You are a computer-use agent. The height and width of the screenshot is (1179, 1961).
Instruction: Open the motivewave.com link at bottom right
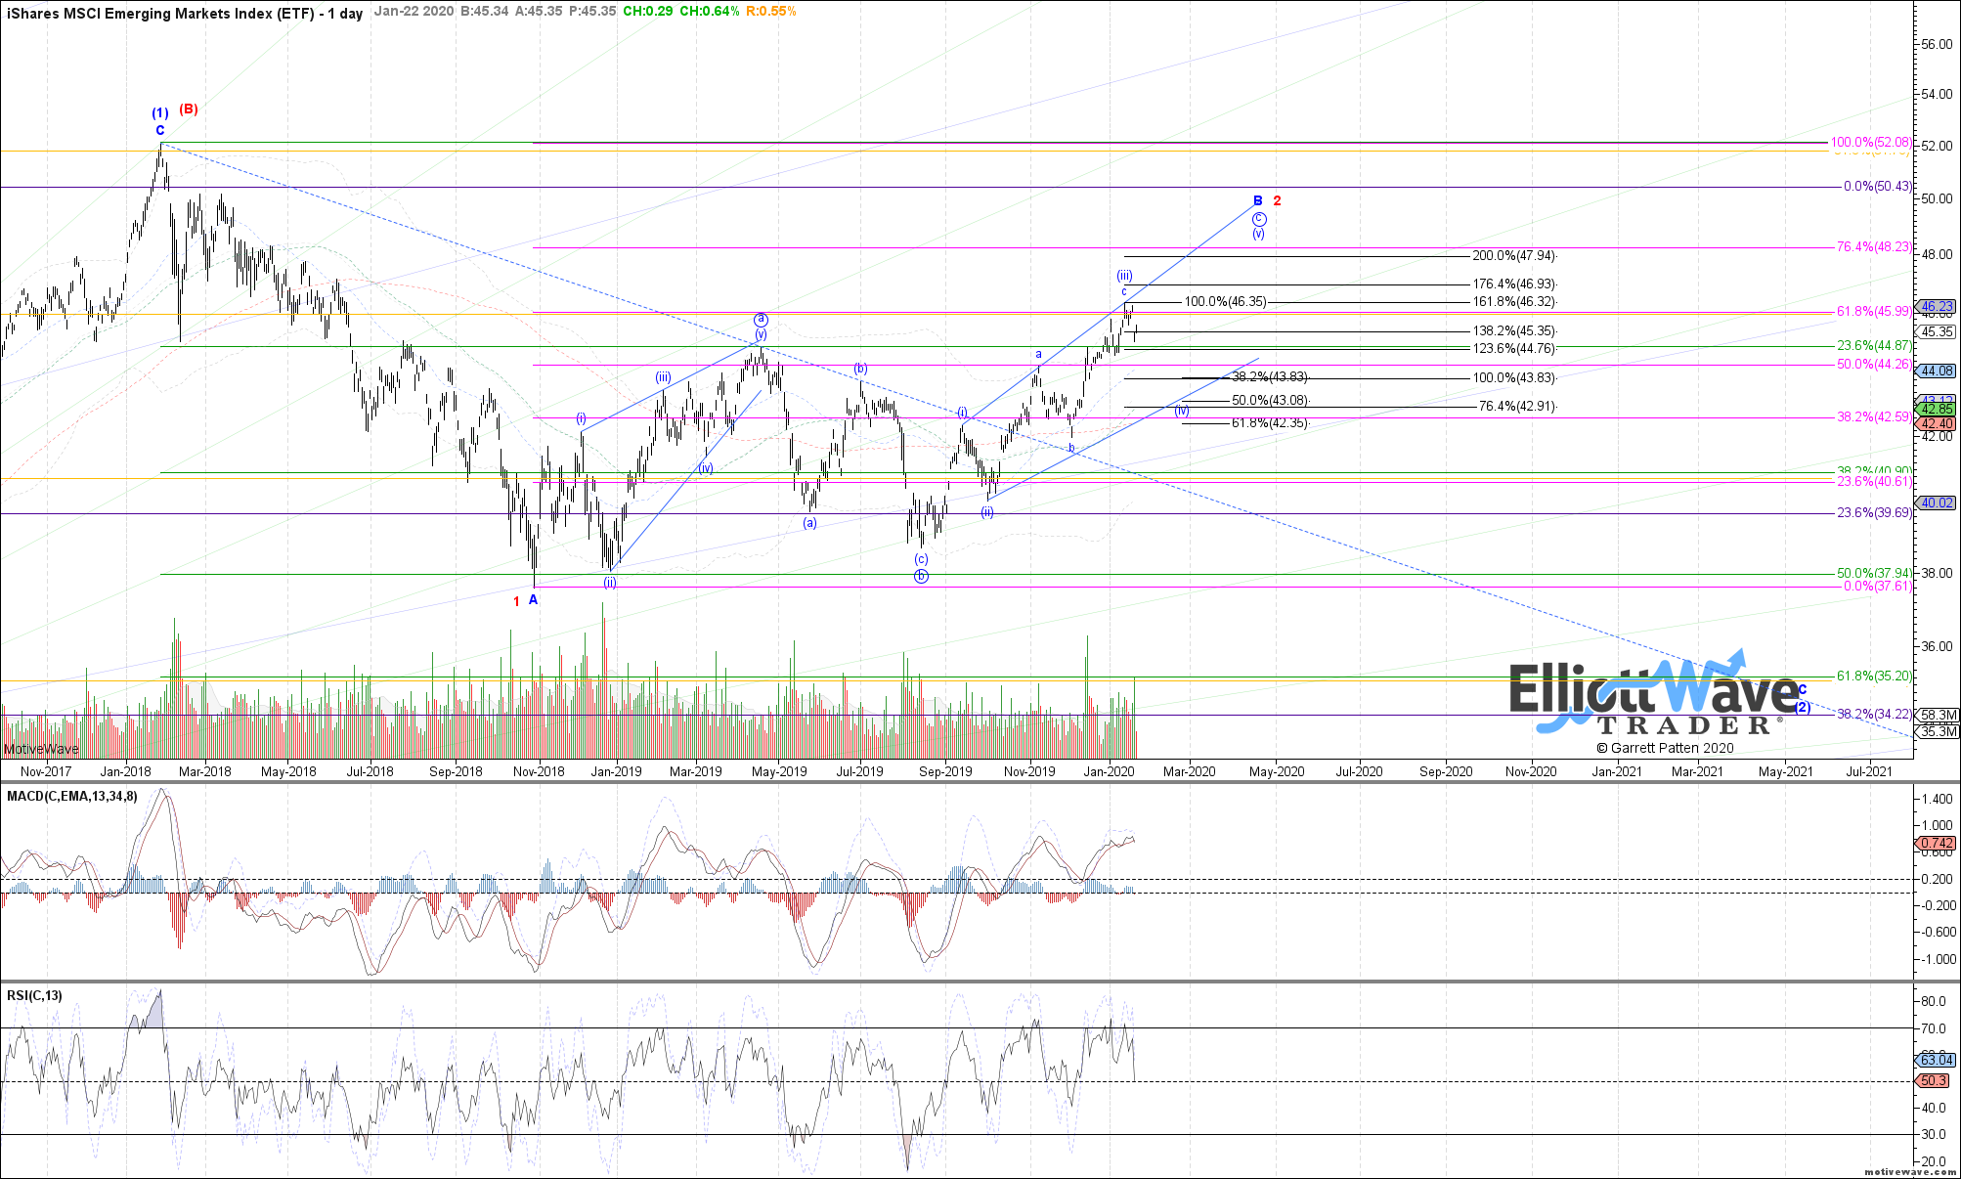[x=1909, y=1170]
